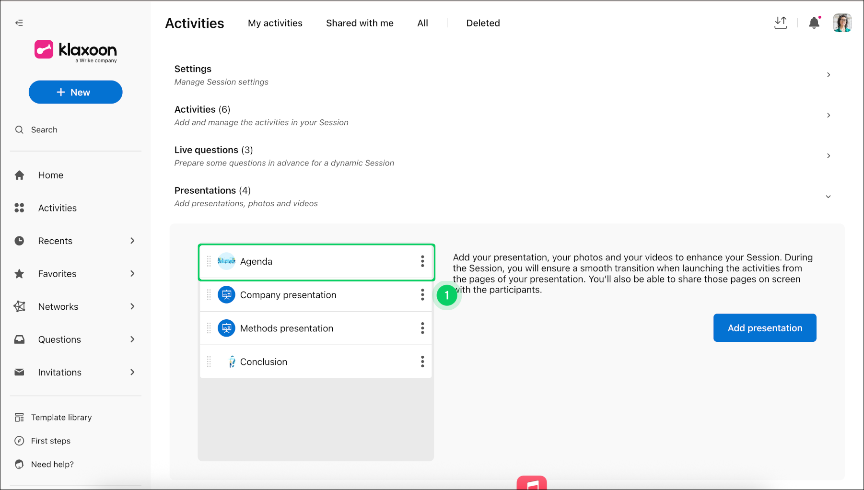Open the Conclusion options menu
Viewport: 864px width, 490px height.
(422, 362)
